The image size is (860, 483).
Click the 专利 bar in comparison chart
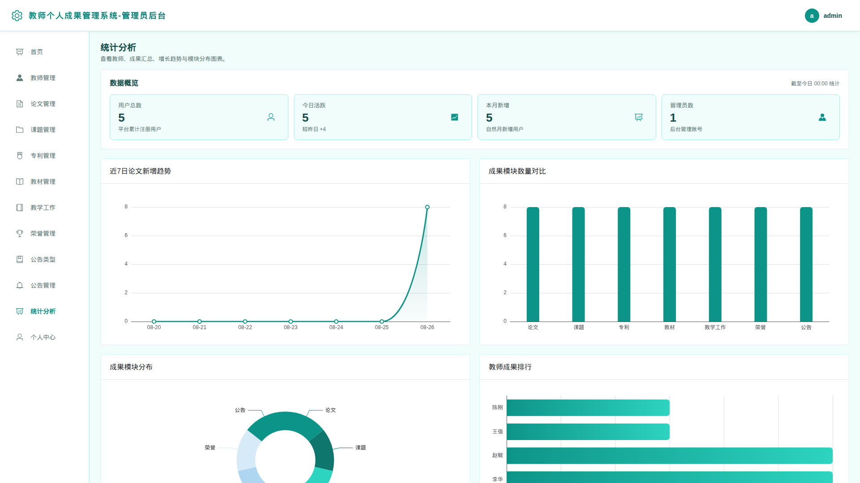pos(624,264)
